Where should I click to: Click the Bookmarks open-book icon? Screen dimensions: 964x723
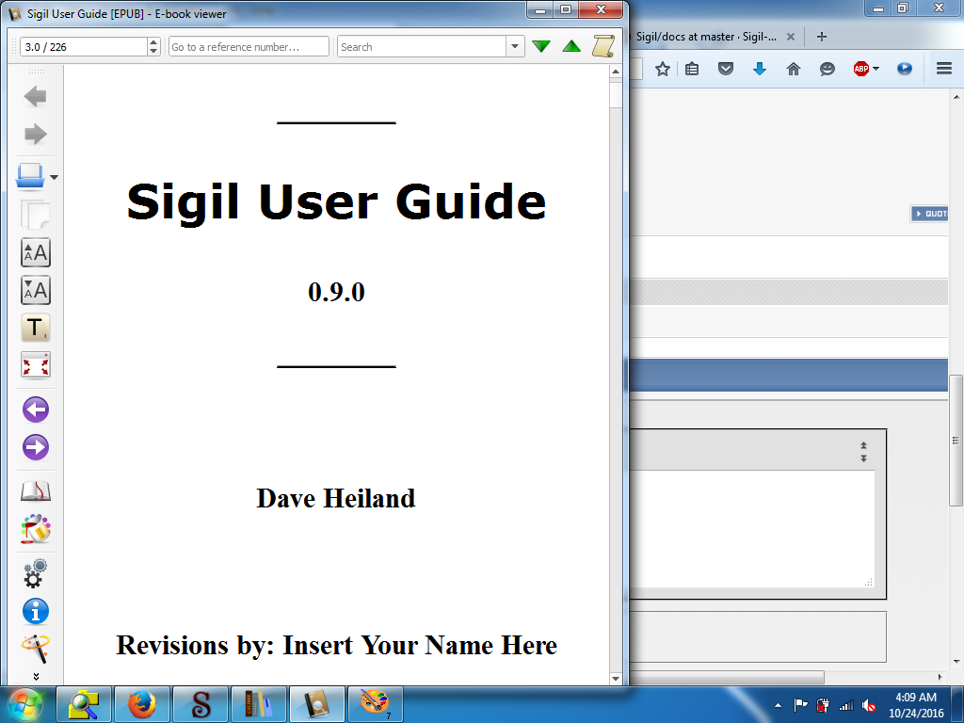point(35,491)
